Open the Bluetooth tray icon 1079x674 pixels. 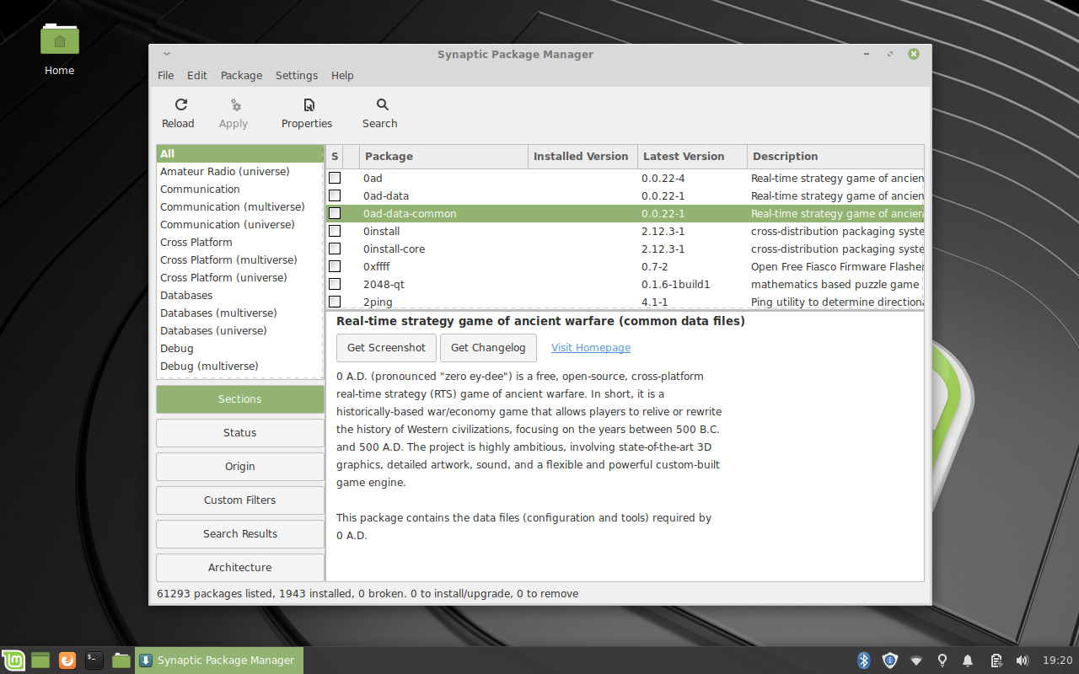click(863, 661)
